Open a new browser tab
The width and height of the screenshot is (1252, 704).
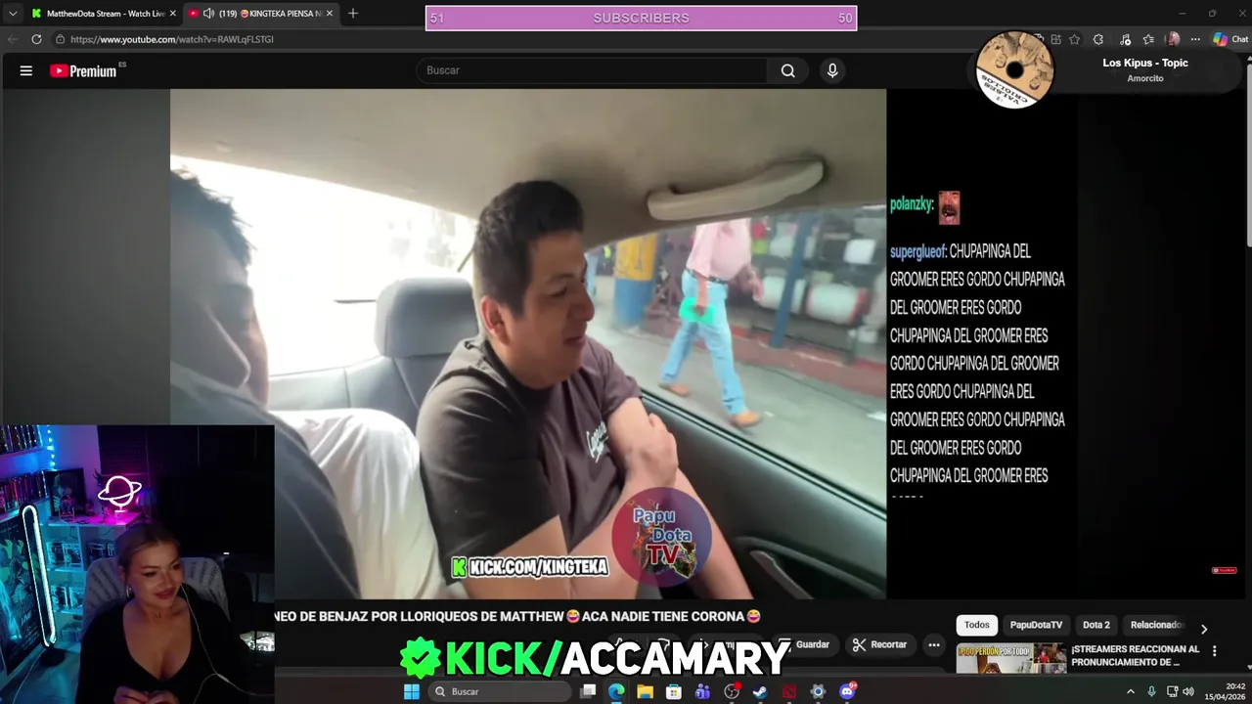[353, 14]
